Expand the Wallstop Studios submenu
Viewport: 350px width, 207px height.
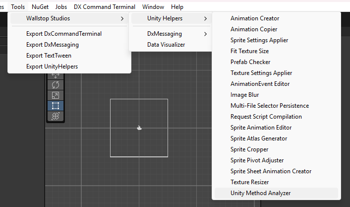[69, 18]
